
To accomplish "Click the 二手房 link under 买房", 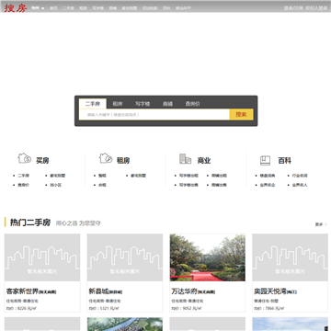I will click(x=23, y=176).
